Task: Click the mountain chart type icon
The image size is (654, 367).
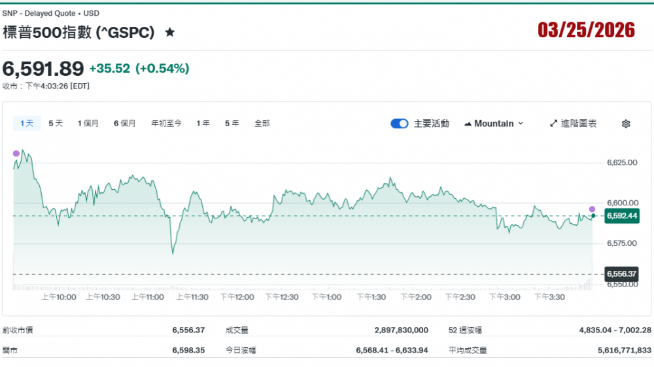Action: [468, 124]
